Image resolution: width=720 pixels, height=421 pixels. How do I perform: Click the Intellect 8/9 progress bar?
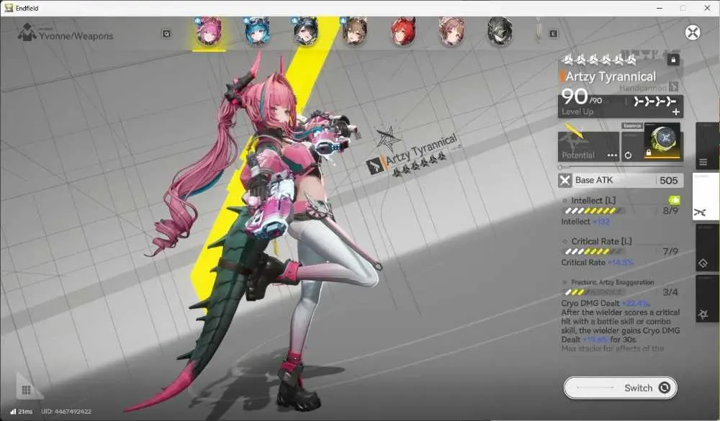[593, 211]
